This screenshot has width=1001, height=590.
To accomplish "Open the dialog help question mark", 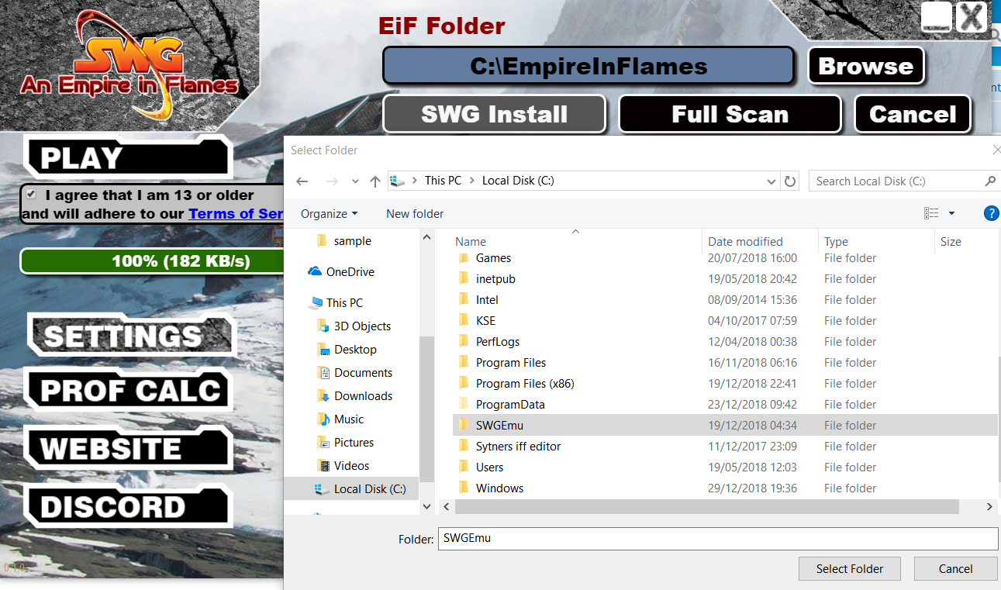I will click(991, 213).
